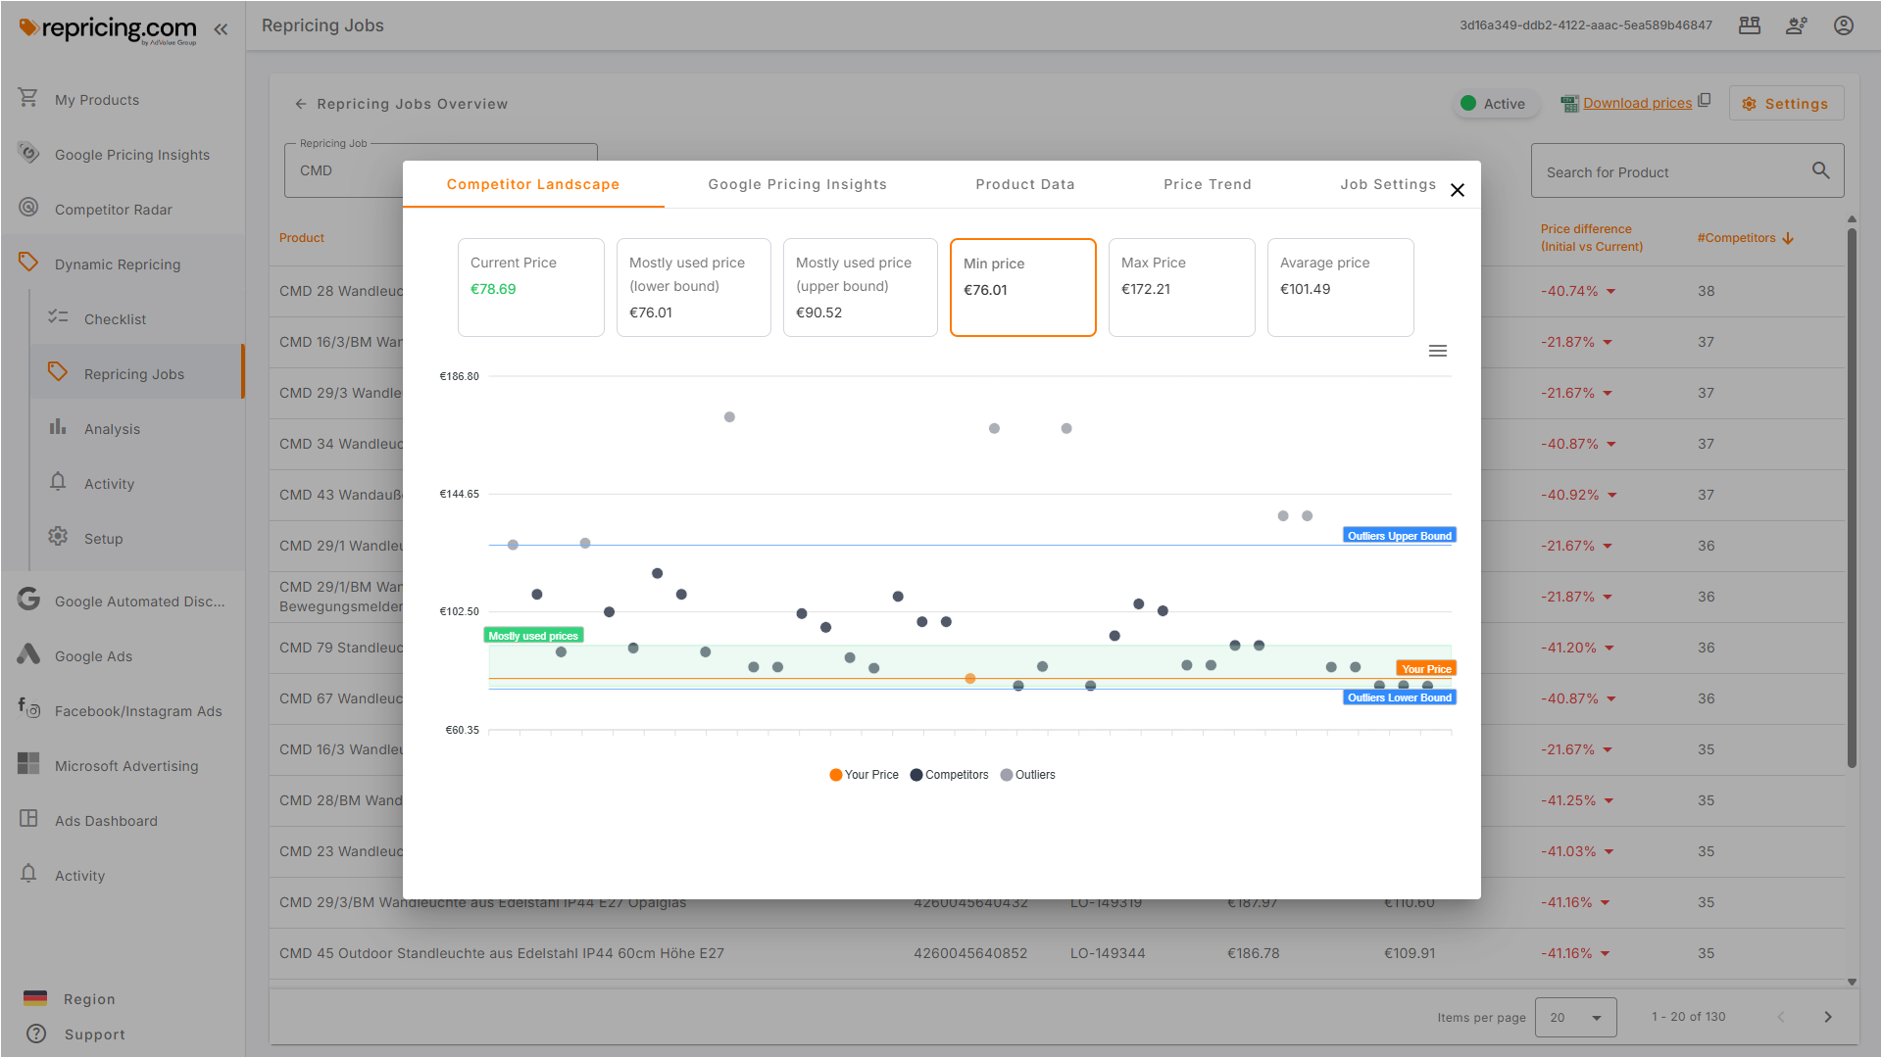Click the Outliers Upper Bound label
Viewport: 1882px width, 1058px height.
pyautogui.click(x=1399, y=536)
